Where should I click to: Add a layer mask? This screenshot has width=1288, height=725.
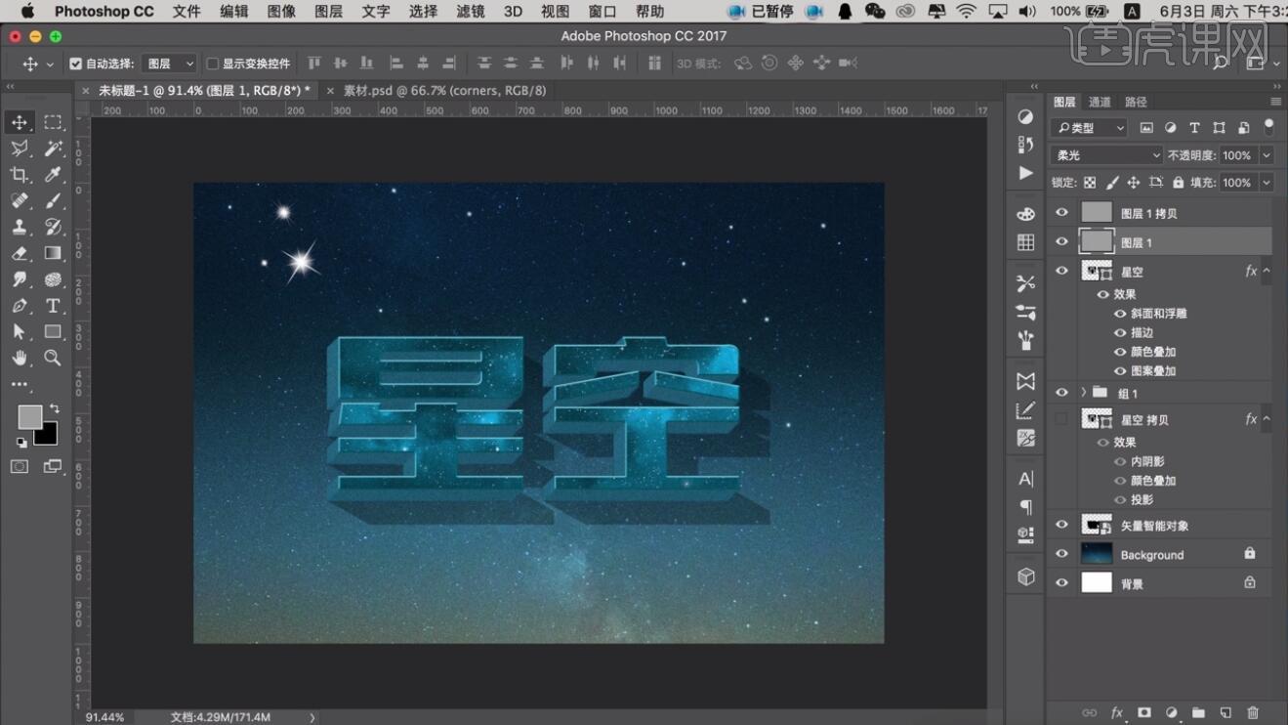click(x=1143, y=713)
